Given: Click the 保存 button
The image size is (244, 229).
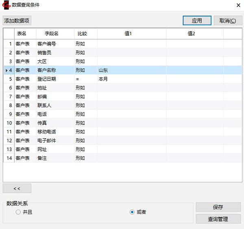Looking at the screenshot, I should (x=218, y=207).
